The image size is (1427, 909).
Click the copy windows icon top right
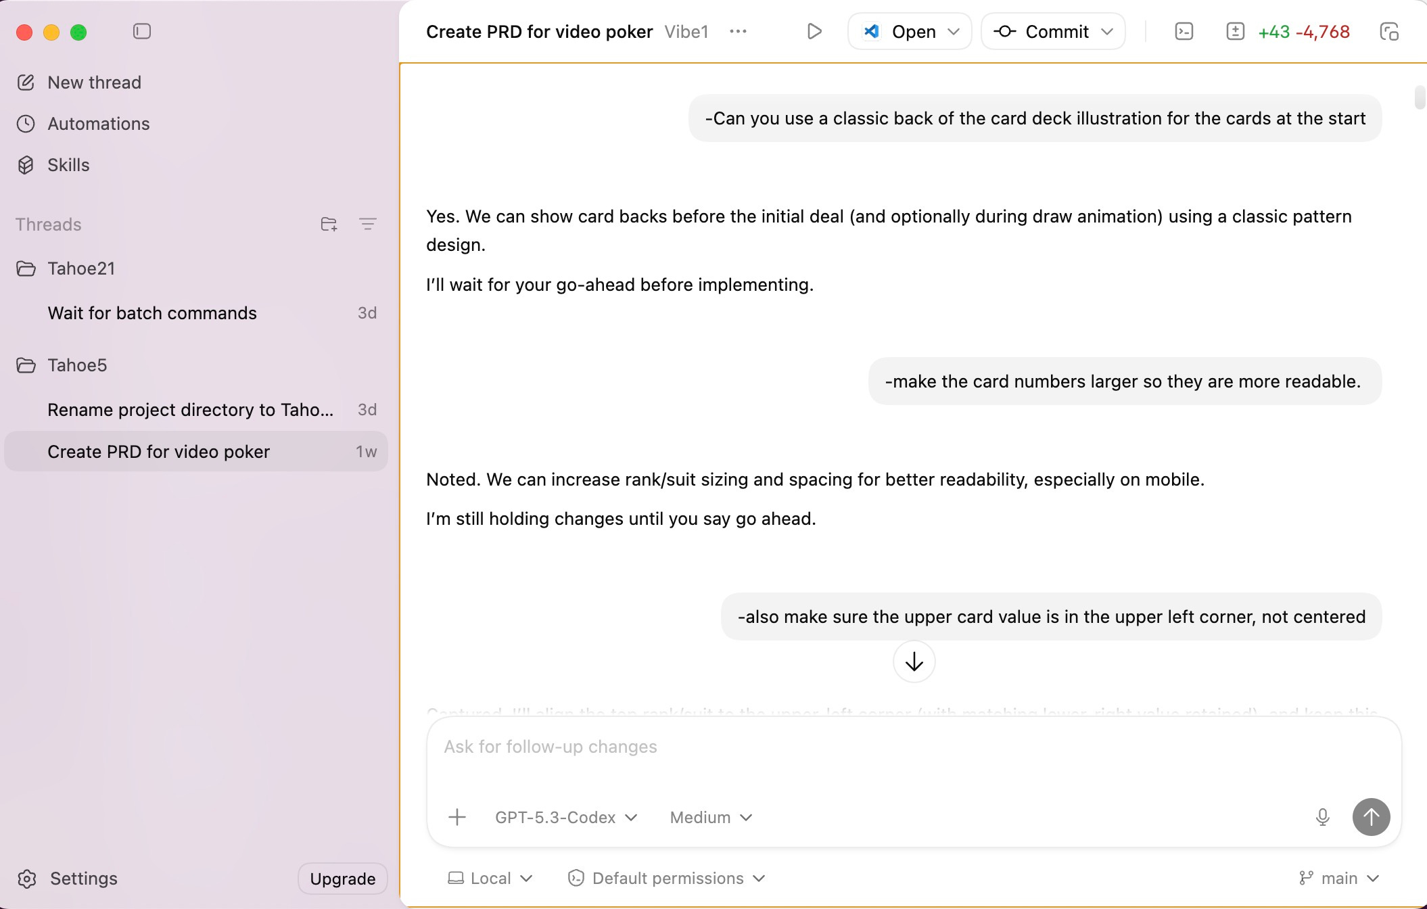click(1389, 32)
